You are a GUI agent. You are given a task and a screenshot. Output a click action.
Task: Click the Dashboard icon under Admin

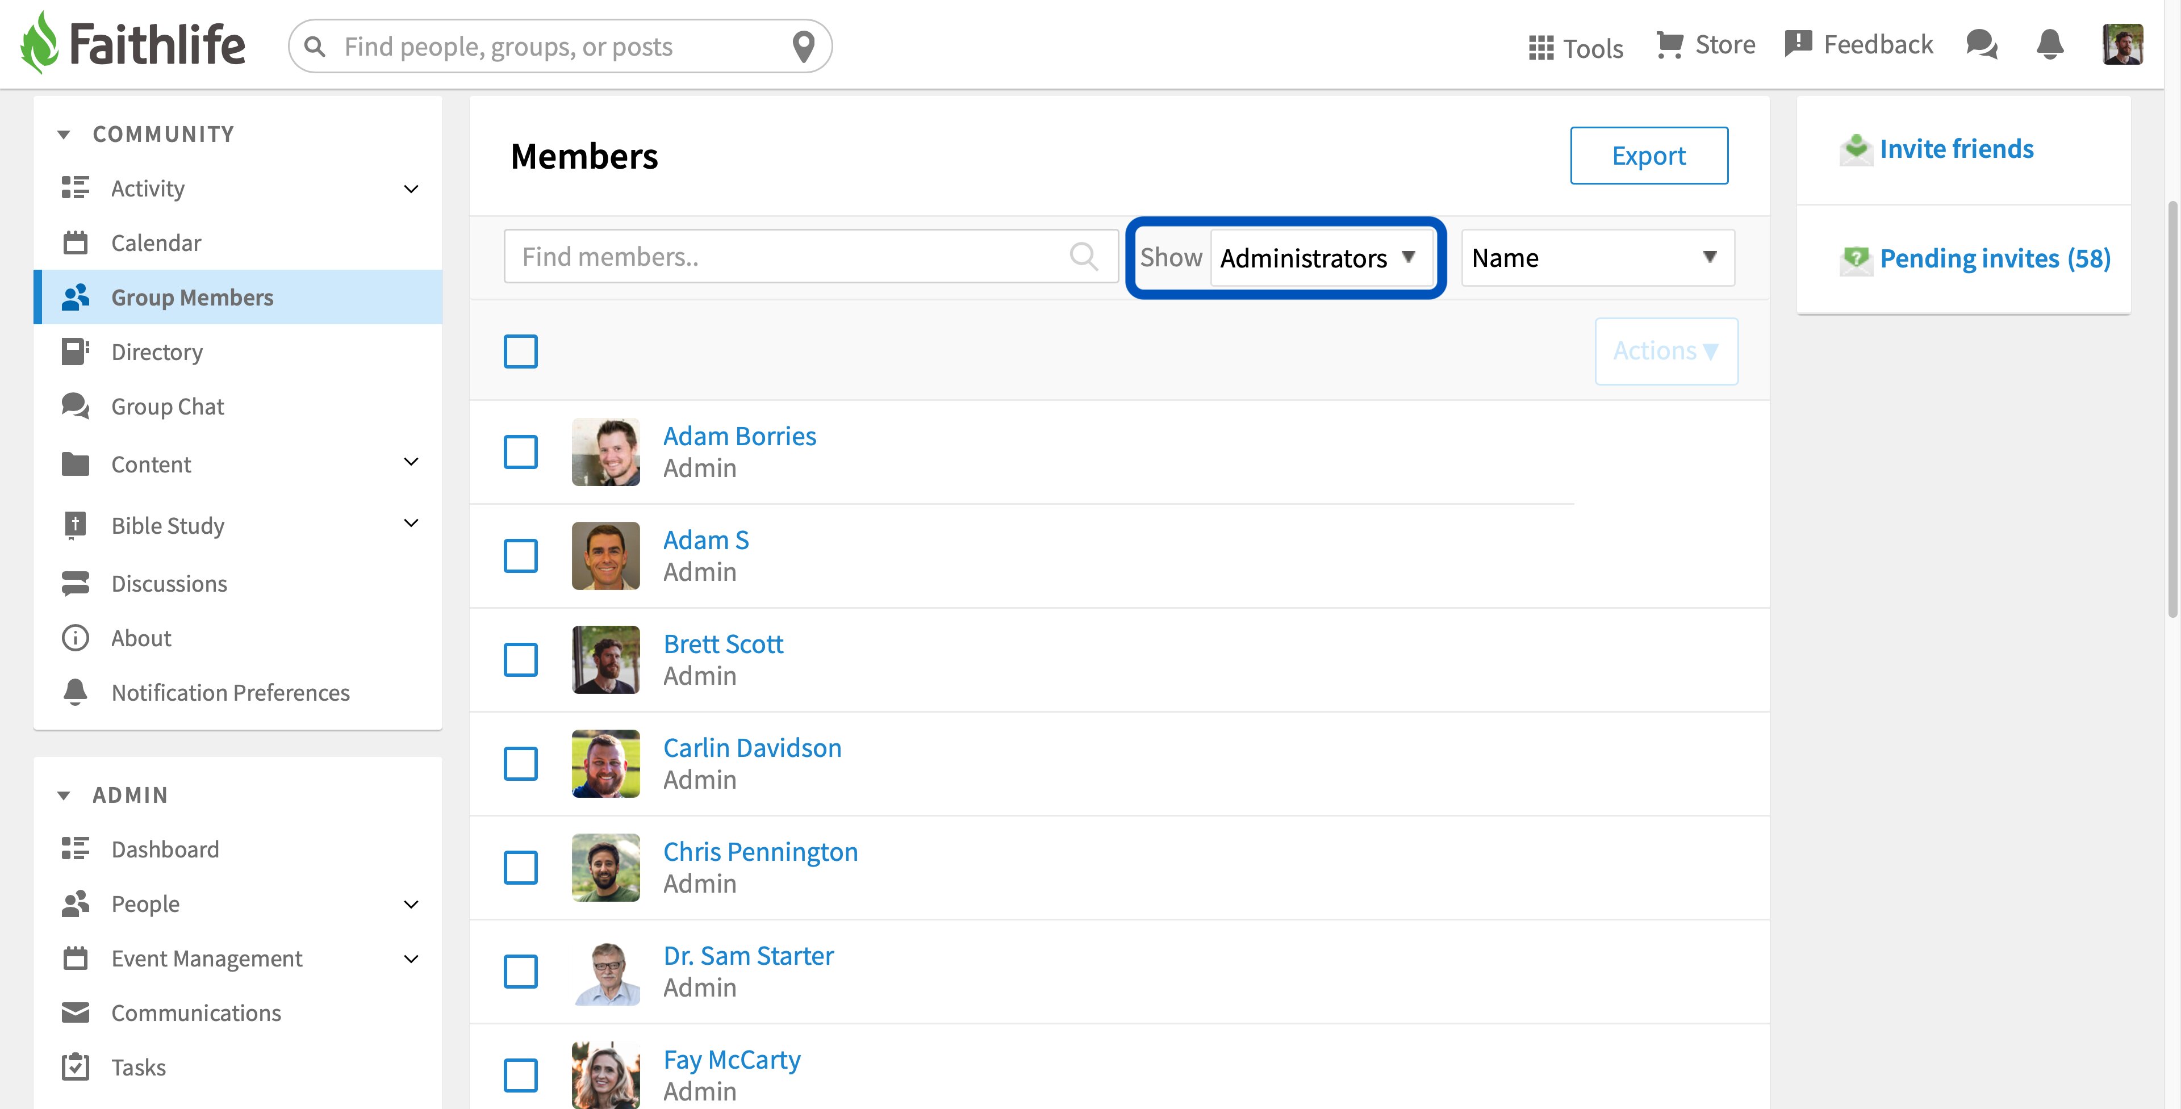76,848
